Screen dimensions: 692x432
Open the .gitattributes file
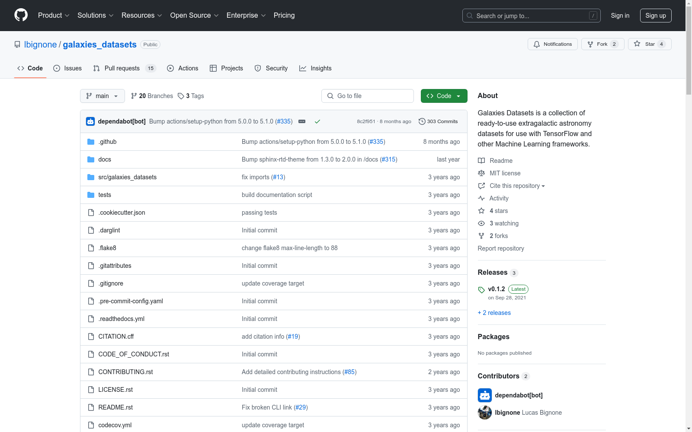115,266
